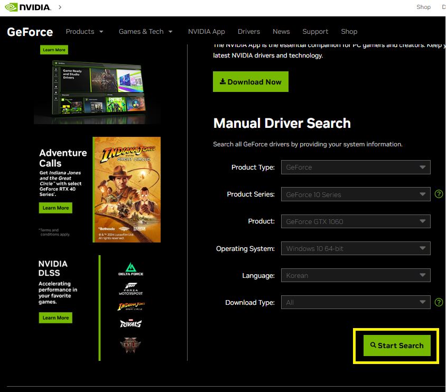
Task: Click the NVIDIA DLSS heading
Action: point(53,268)
